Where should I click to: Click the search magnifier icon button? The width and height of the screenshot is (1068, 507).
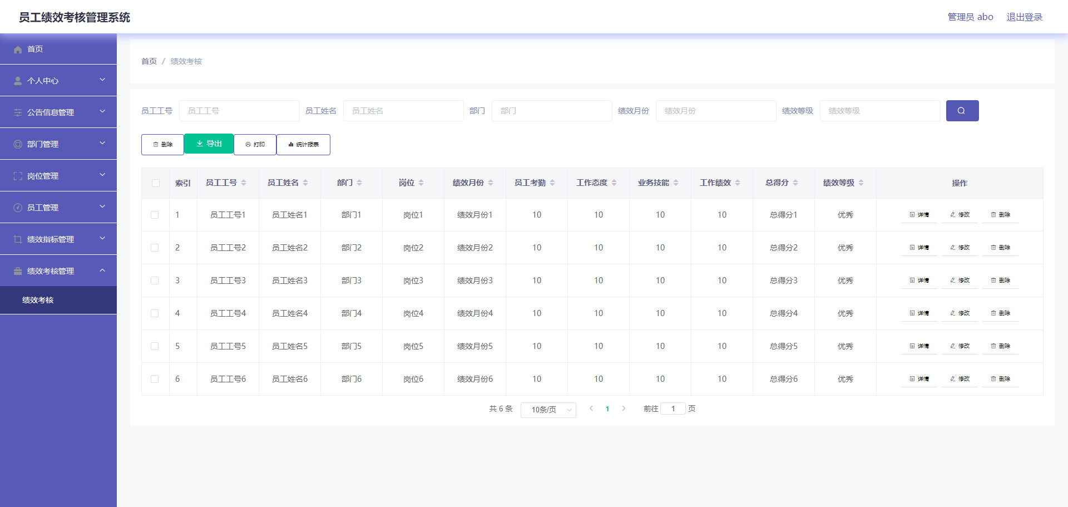tap(962, 111)
